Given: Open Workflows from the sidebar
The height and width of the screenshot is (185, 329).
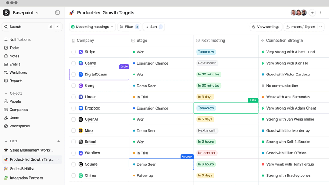Looking at the screenshot, I should tap(18, 72).
